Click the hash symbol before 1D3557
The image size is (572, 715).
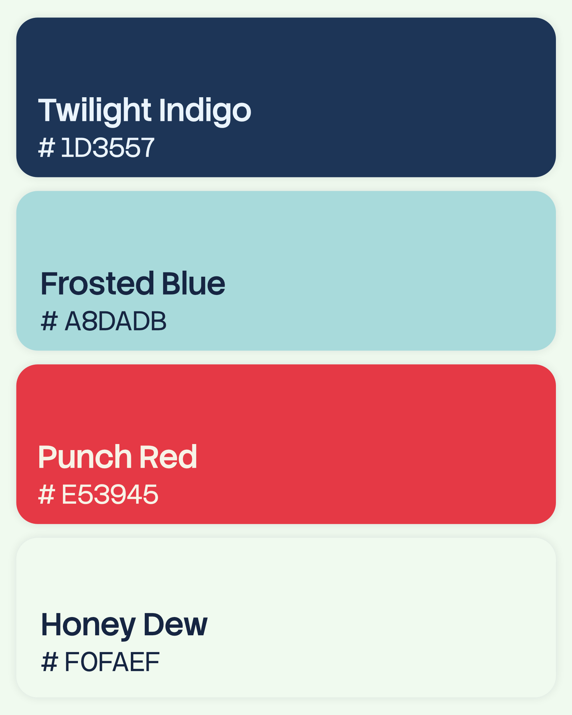(46, 148)
